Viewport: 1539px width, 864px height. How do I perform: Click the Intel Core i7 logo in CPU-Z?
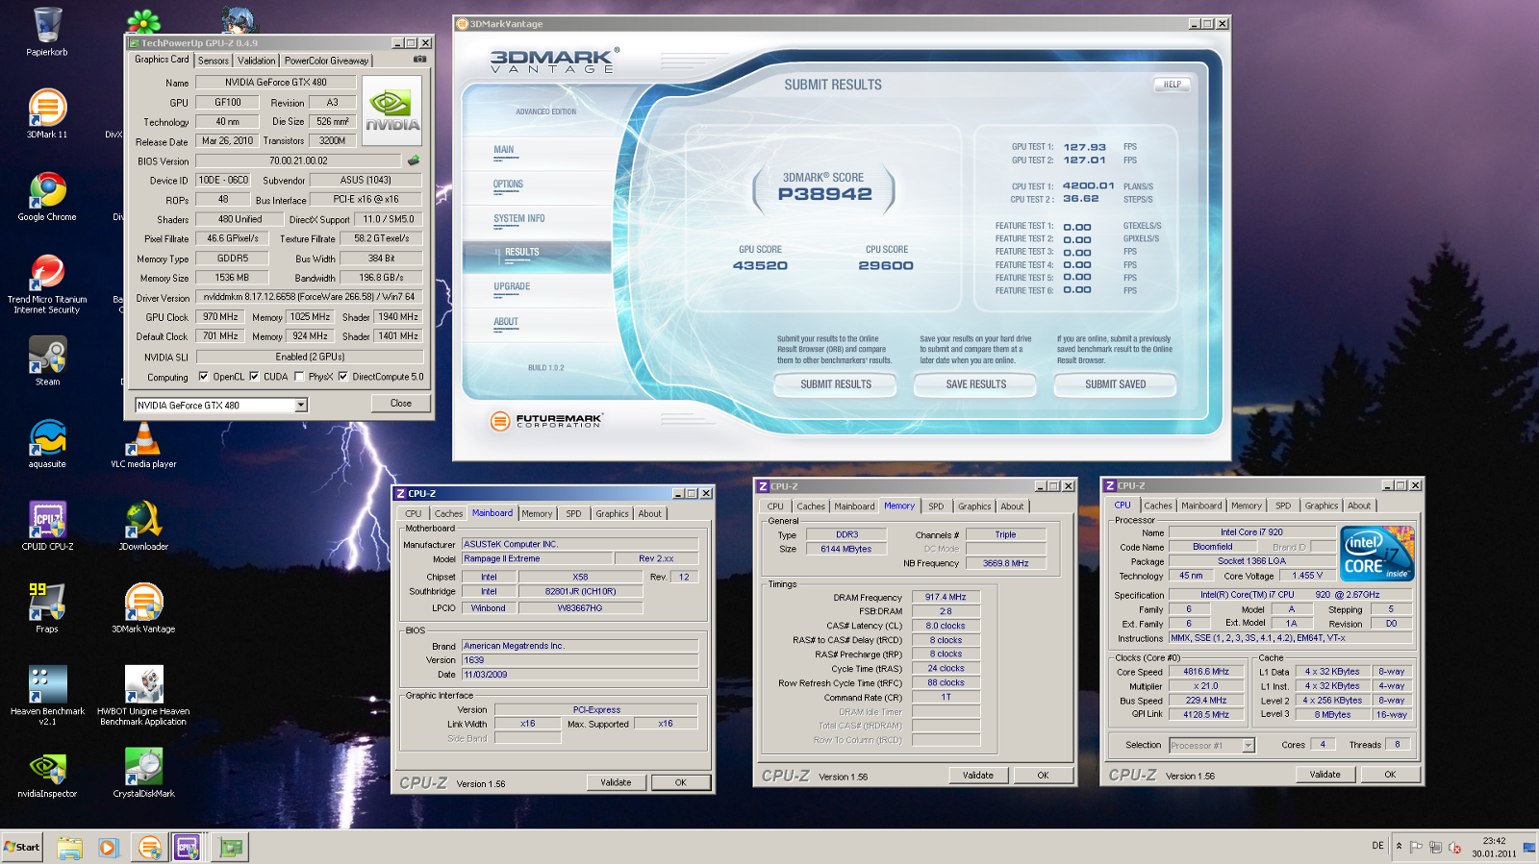tap(1377, 553)
